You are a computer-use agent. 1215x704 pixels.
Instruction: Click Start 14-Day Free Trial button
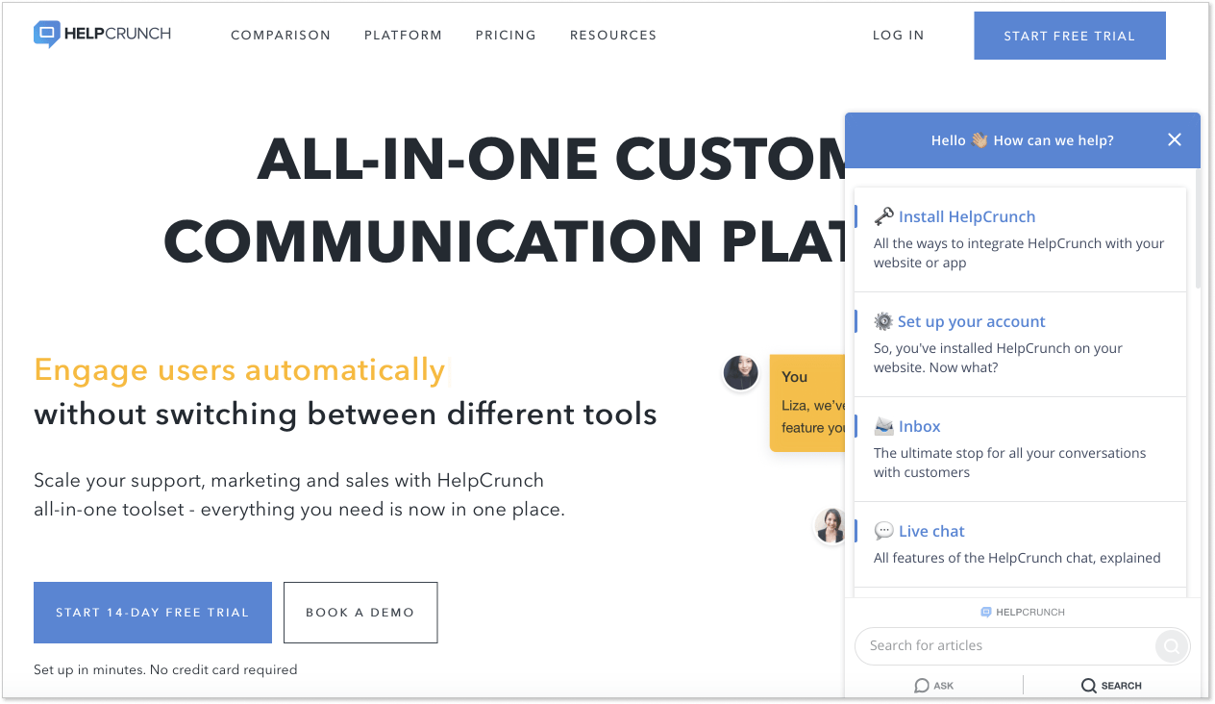(x=153, y=613)
